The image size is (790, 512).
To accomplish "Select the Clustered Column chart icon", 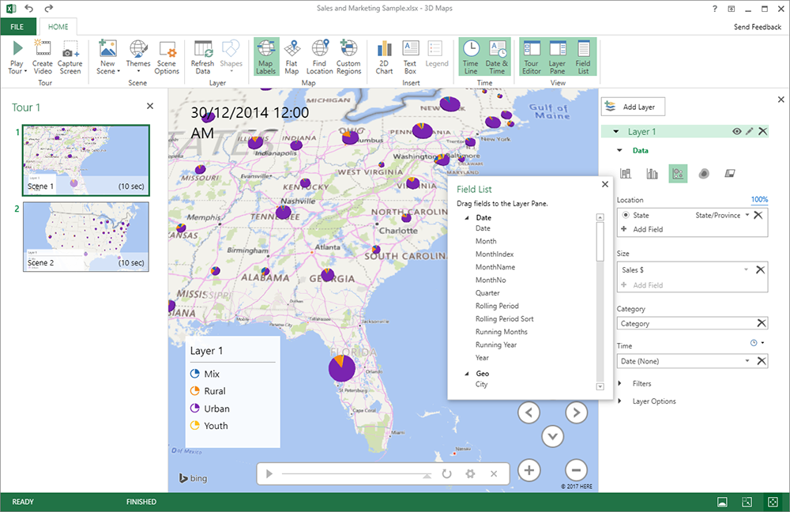I will coord(653,173).
